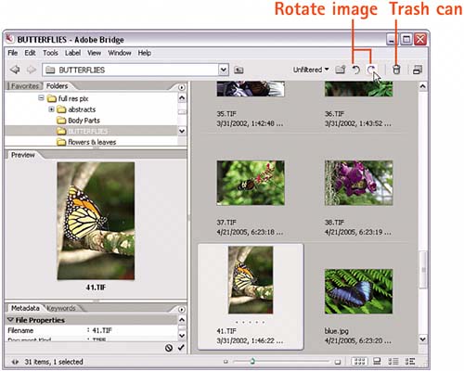Open the Tools menu

(50, 53)
